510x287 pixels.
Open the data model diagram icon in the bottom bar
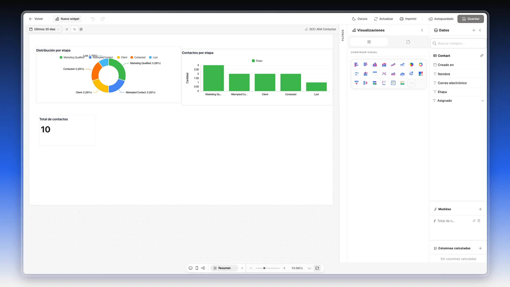203,268
